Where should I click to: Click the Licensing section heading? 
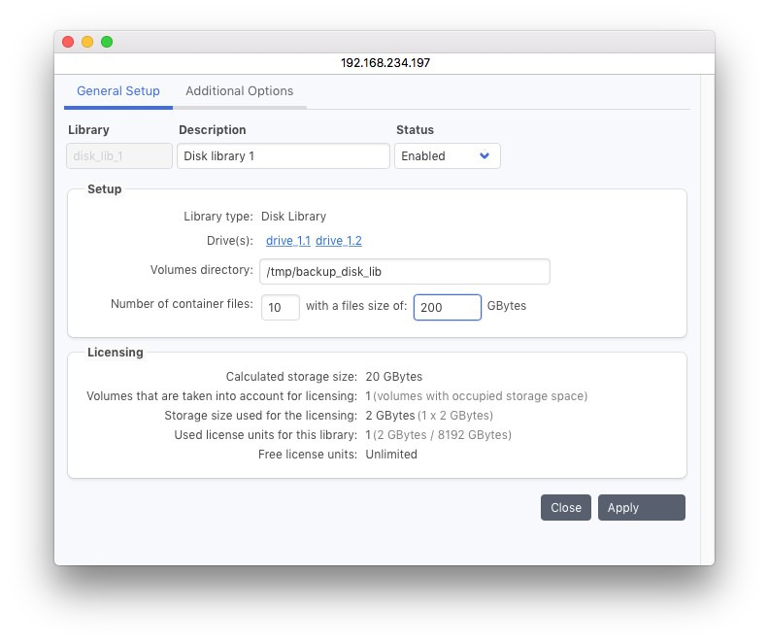click(x=115, y=353)
